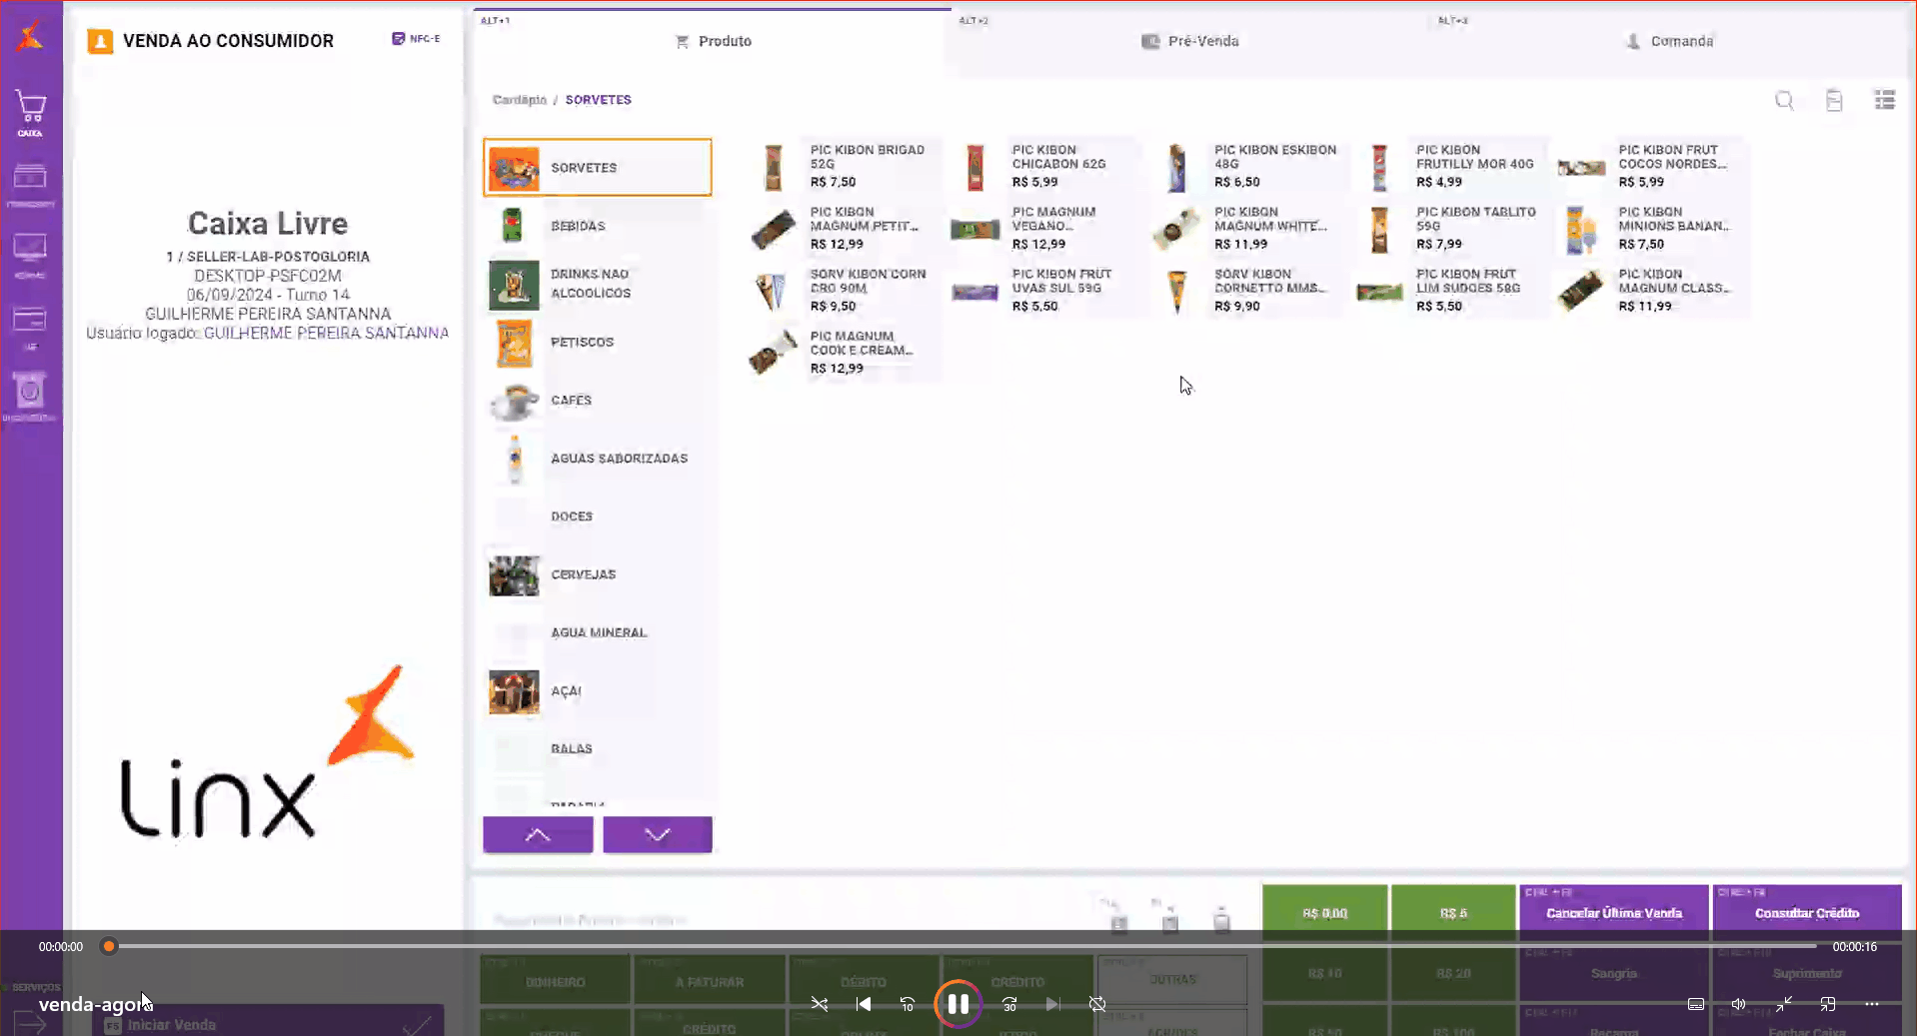Add PIC KIBON FRUTILLY MOR 40G product
This screenshot has height=1036, width=1917.
click(1450, 166)
